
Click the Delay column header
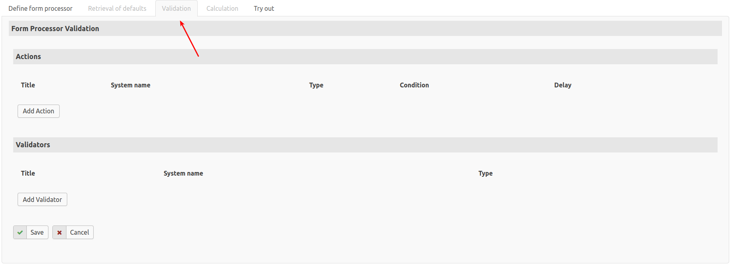click(563, 85)
